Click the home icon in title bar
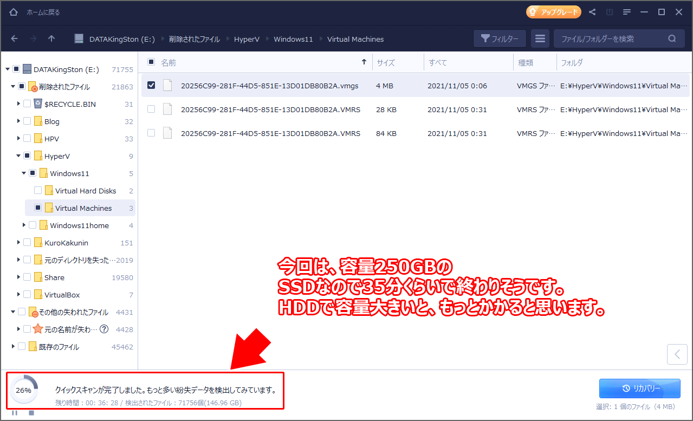The height and width of the screenshot is (421, 693). click(14, 12)
